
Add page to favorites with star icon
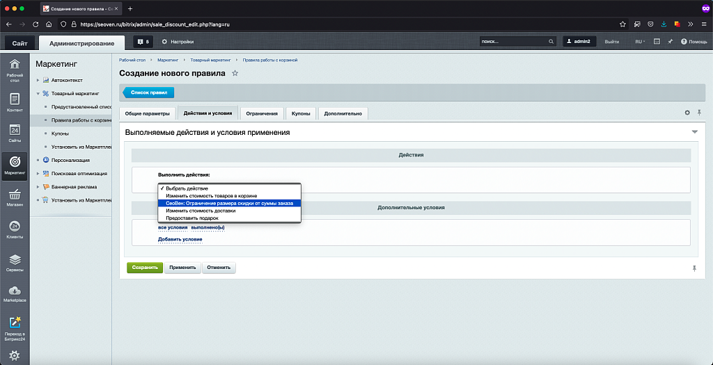(x=235, y=73)
